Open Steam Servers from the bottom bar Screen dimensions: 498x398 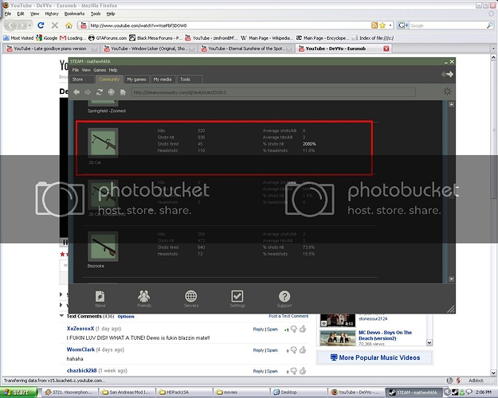(x=191, y=298)
